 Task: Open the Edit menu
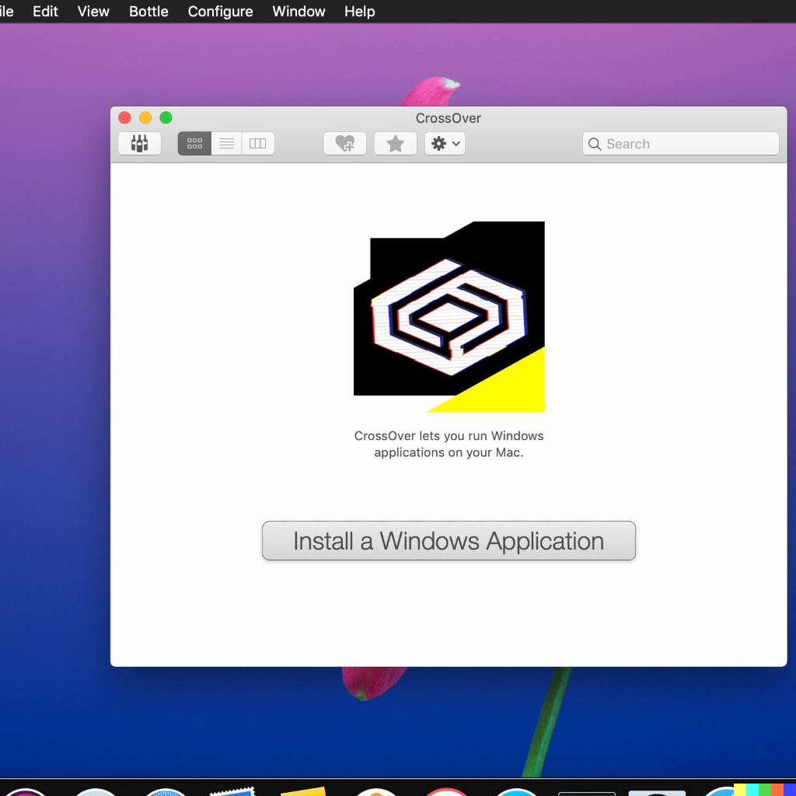tap(45, 11)
